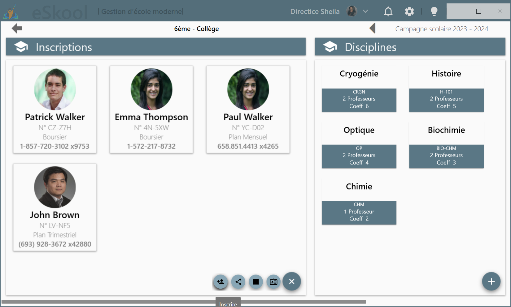Click the share icon button

[x=238, y=282]
